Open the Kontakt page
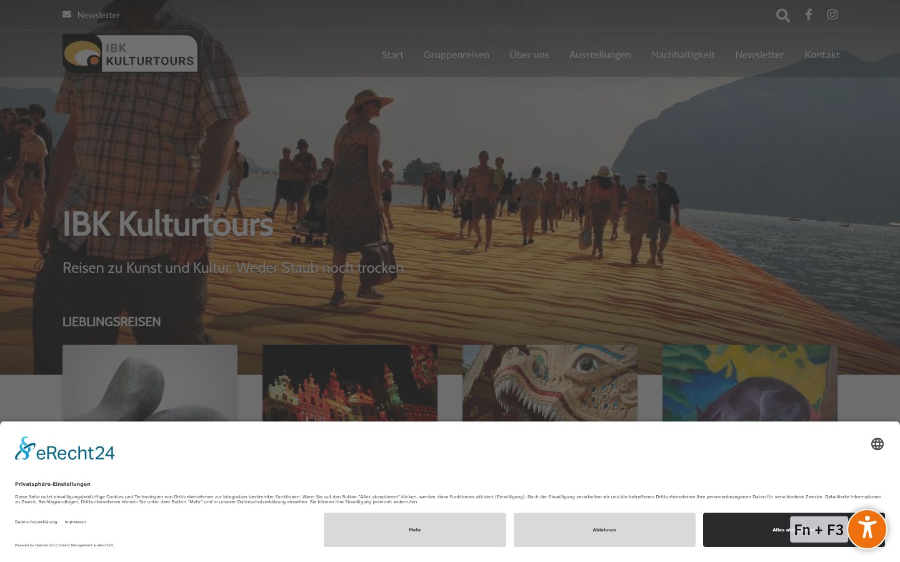The height and width of the screenshot is (562, 900). tap(822, 54)
